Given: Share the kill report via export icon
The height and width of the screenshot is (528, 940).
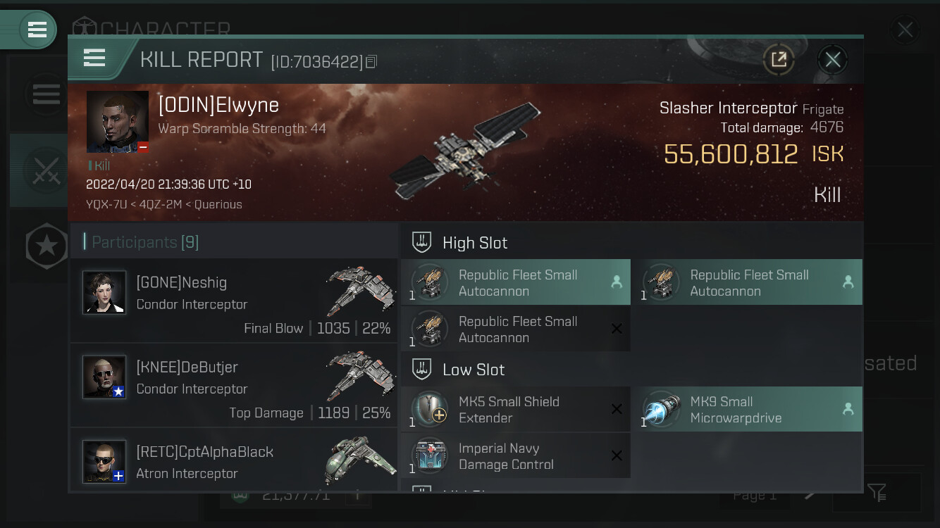Looking at the screenshot, I should pos(779,60).
